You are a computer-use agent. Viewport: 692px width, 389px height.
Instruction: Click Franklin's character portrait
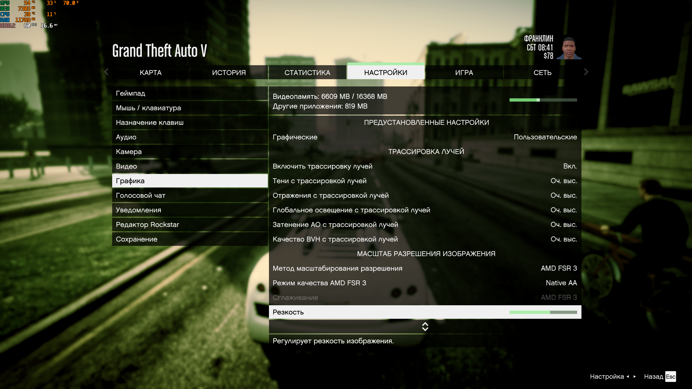pyautogui.click(x=569, y=47)
